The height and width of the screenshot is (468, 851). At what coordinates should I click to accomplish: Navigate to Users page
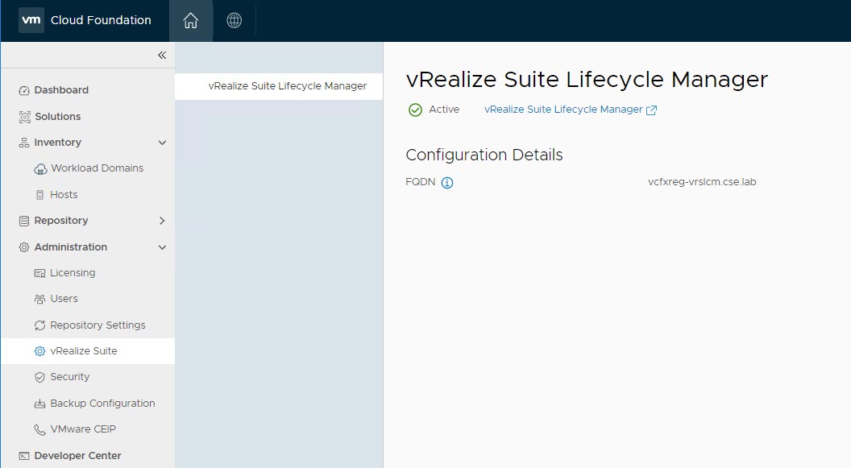(64, 299)
